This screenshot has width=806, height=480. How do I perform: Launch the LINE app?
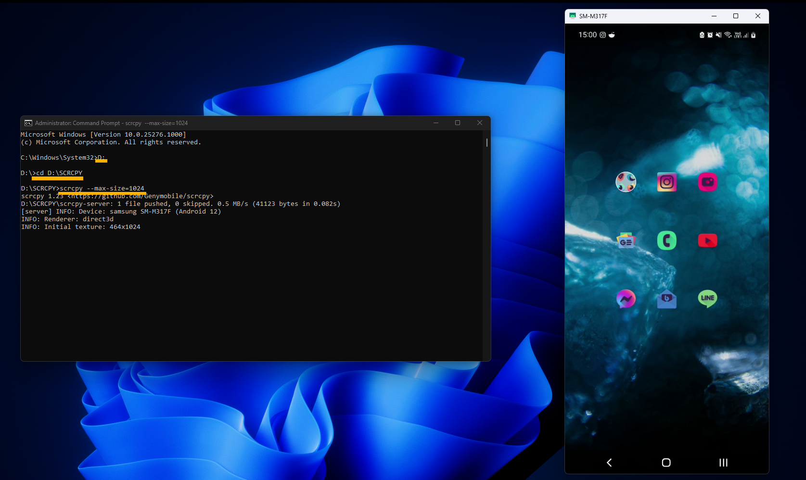(x=707, y=299)
